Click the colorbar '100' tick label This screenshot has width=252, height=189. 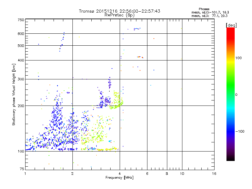[238, 58]
